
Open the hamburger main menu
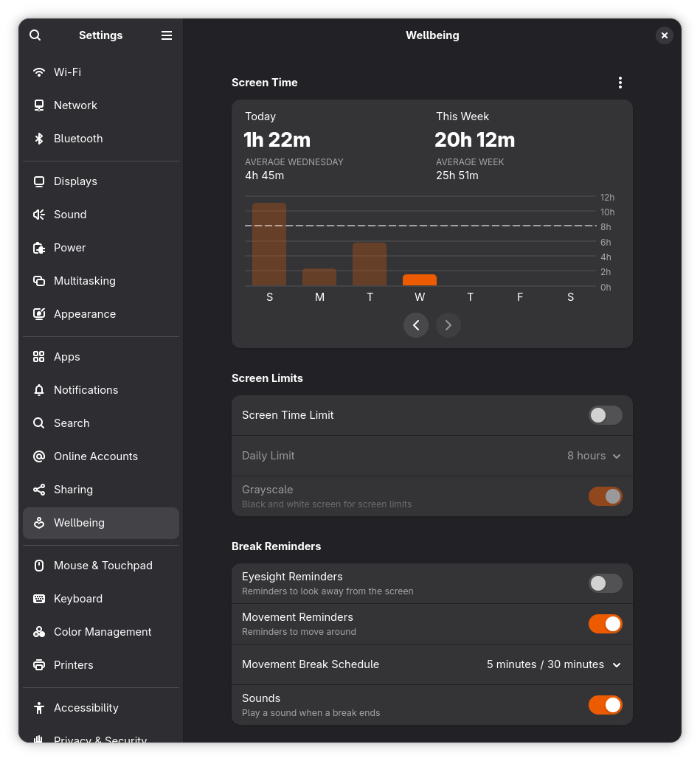click(167, 35)
